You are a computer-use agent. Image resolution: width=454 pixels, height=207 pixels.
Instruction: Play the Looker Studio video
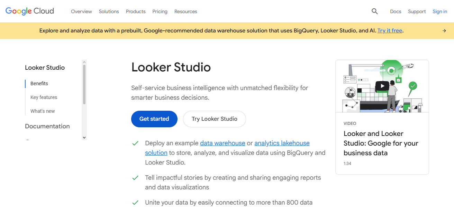pos(382,86)
